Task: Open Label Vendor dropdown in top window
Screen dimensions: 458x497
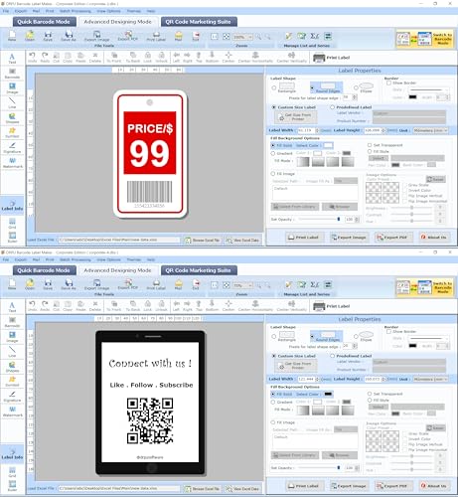Action: (x=409, y=113)
